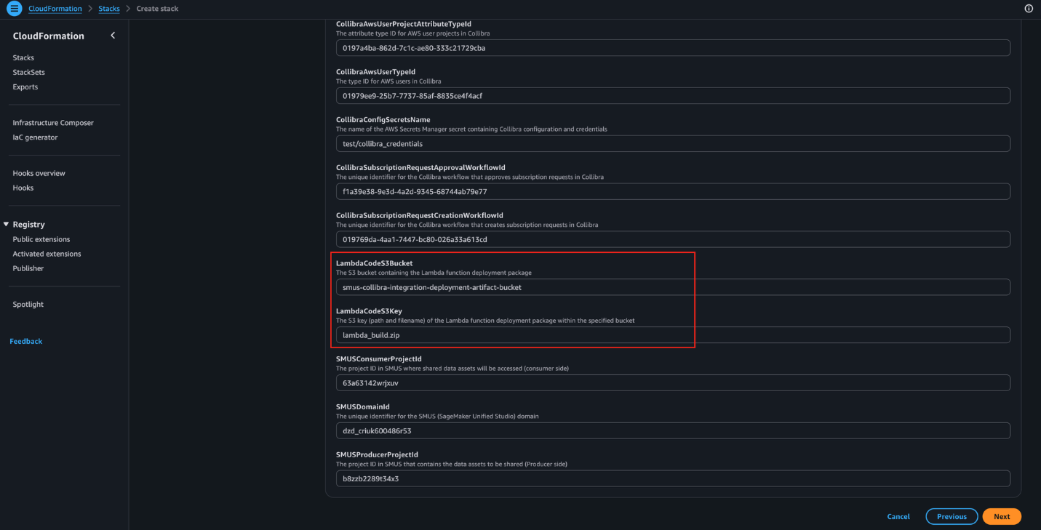Collapse the Registry section triangle
Screen dimensions: 1041x530
click(7, 225)
